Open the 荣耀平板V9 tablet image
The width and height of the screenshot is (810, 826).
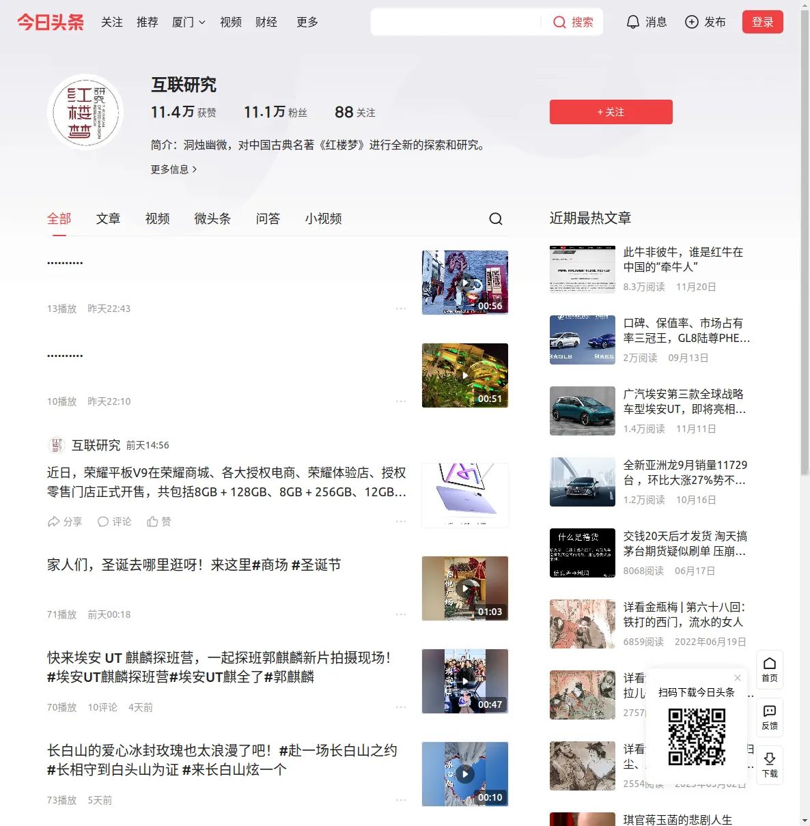point(465,496)
